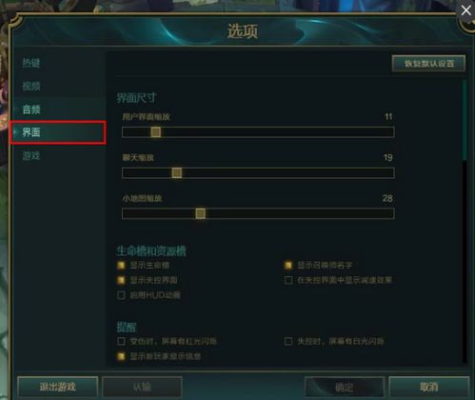Viewport: 475px width, 400px height.
Task: Click the 小地图缩放 minimap scale slider
Action: pyautogui.click(x=258, y=213)
